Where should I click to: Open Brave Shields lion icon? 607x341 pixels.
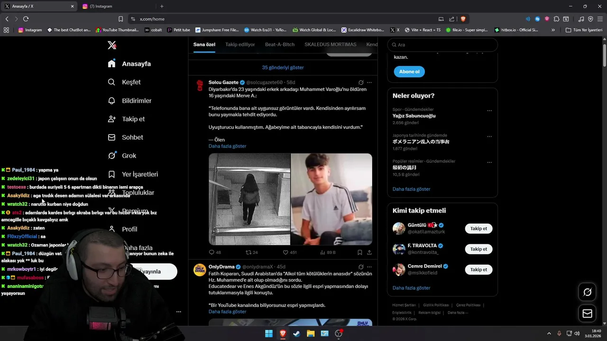(x=463, y=19)
